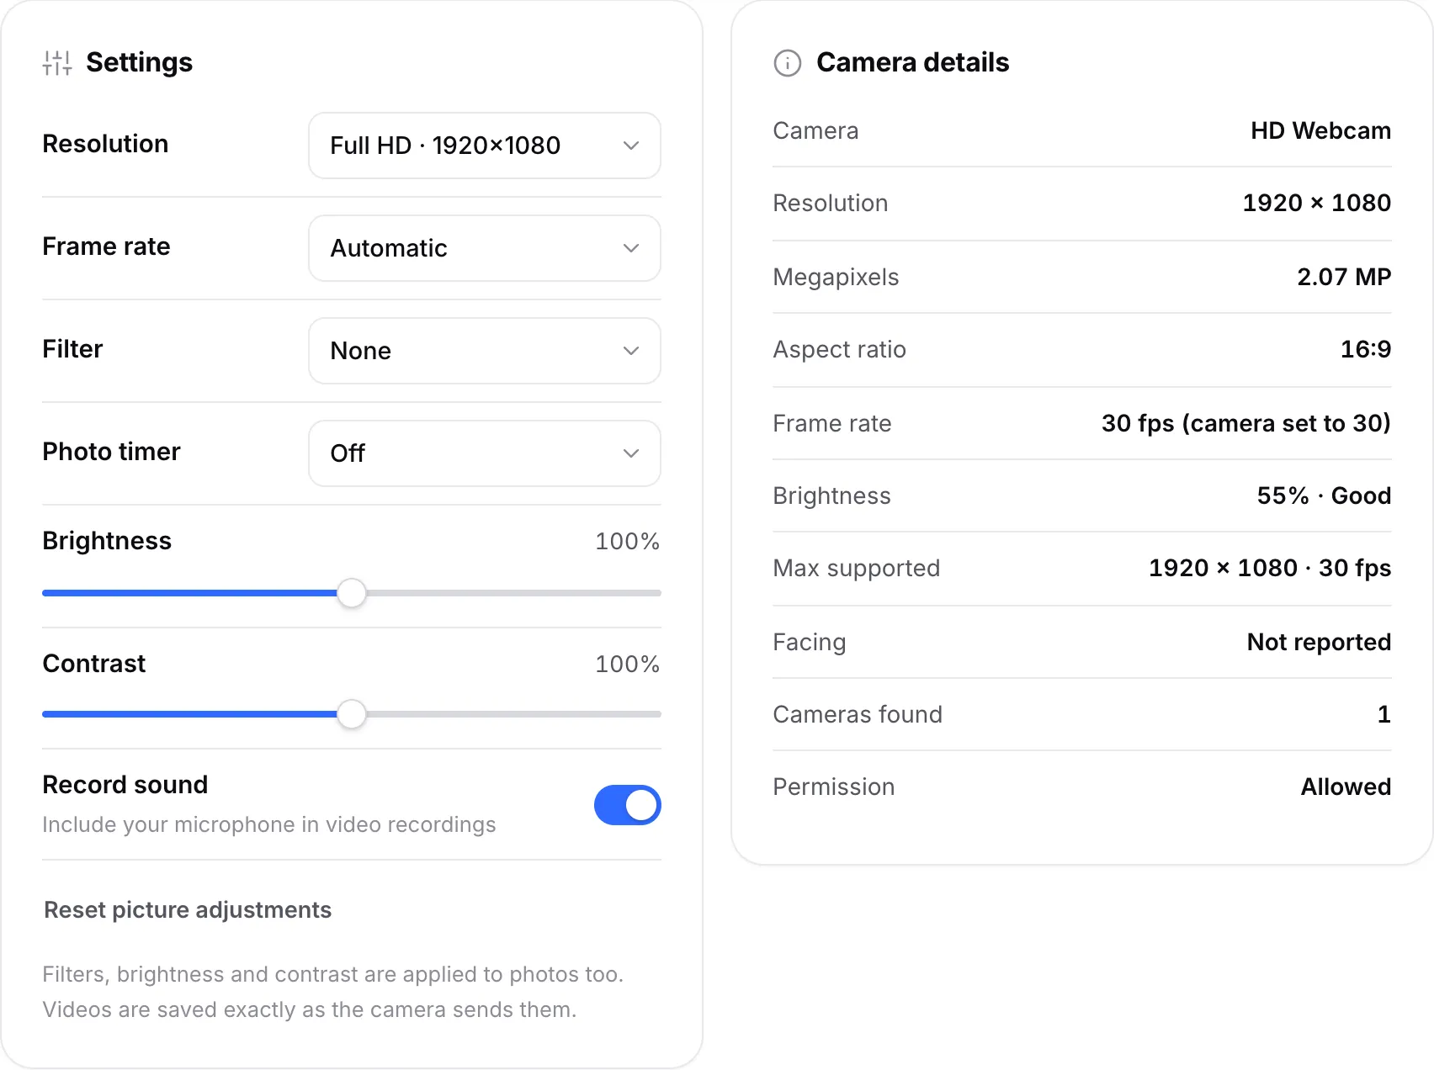
Task: Open the Frame rate dropdown set to Automatic
Action: (485, 248)
